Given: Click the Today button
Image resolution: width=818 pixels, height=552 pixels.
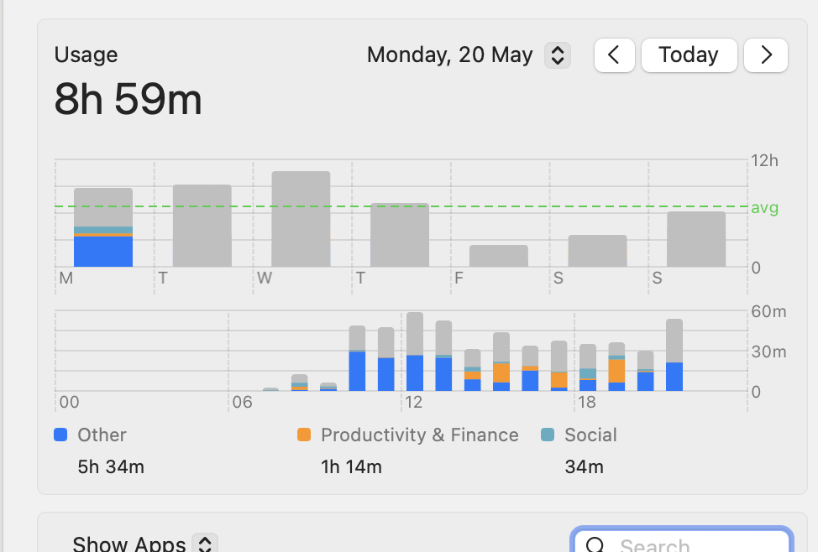Looking at the screenshot, I should point(689,55).
